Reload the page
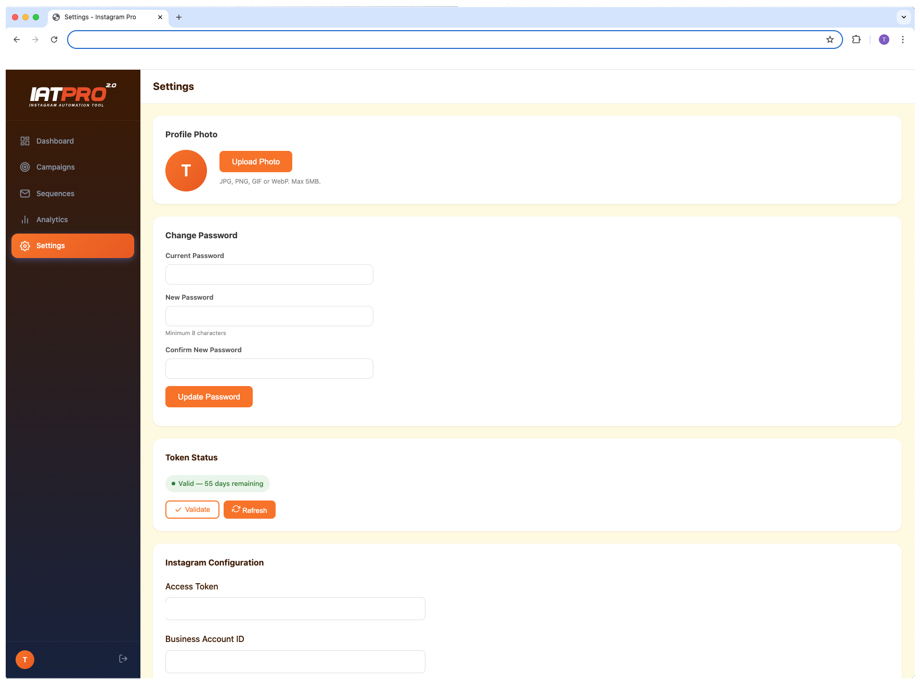Viewport: 920px width, 681px height. coord(54,40)
